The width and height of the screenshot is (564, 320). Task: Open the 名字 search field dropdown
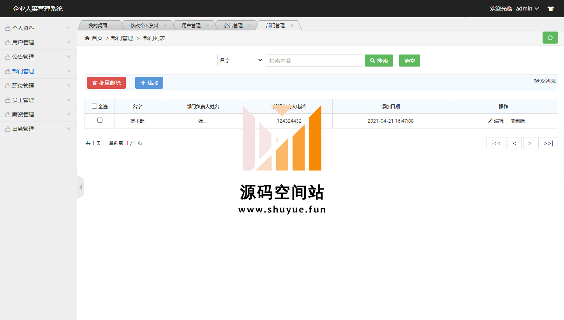pyautogui.click(x=240, y=60)
